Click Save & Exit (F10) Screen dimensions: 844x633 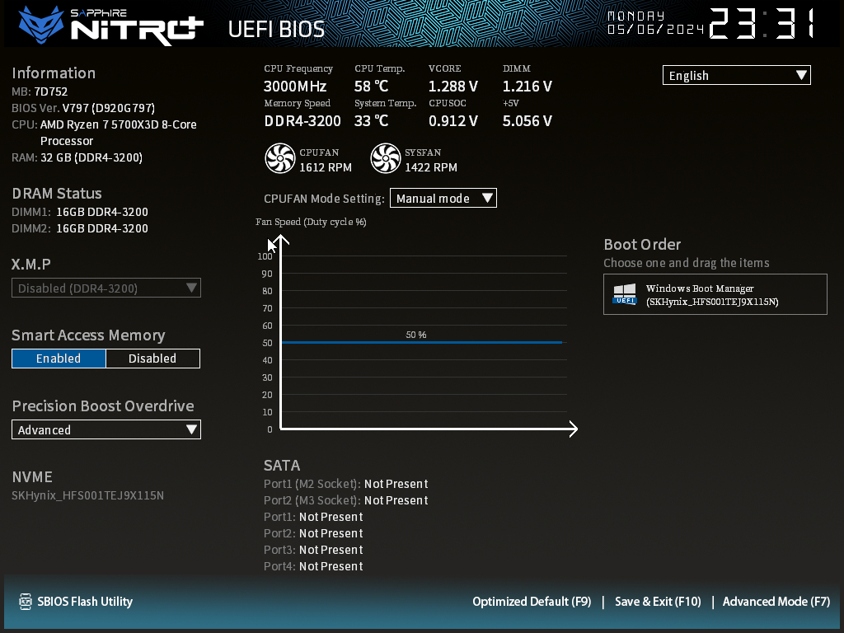click(658, 601)
